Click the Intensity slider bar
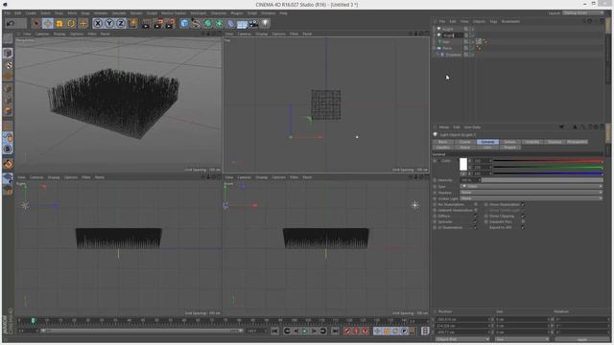This screenshot has width=614, height=345. (542, 180)
